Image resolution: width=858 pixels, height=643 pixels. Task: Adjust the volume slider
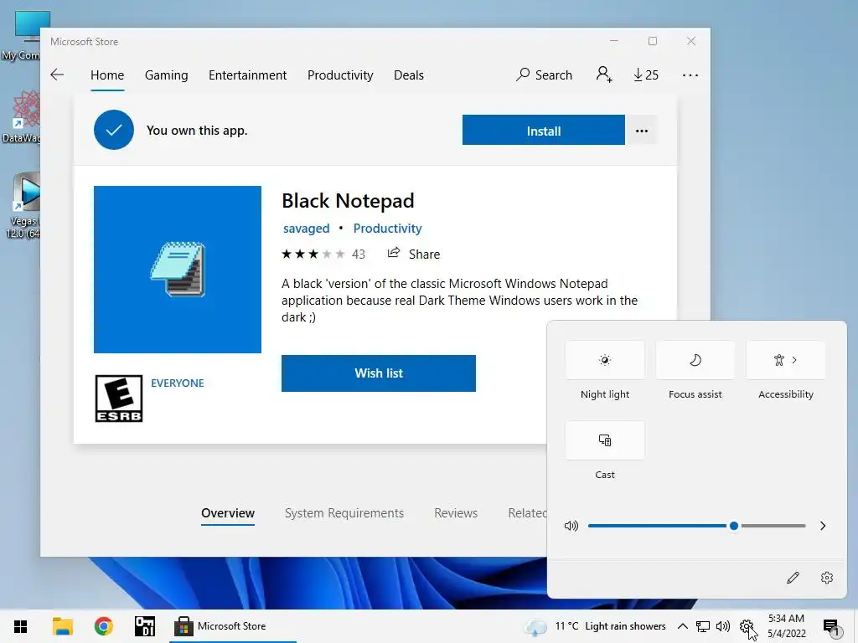696,526
